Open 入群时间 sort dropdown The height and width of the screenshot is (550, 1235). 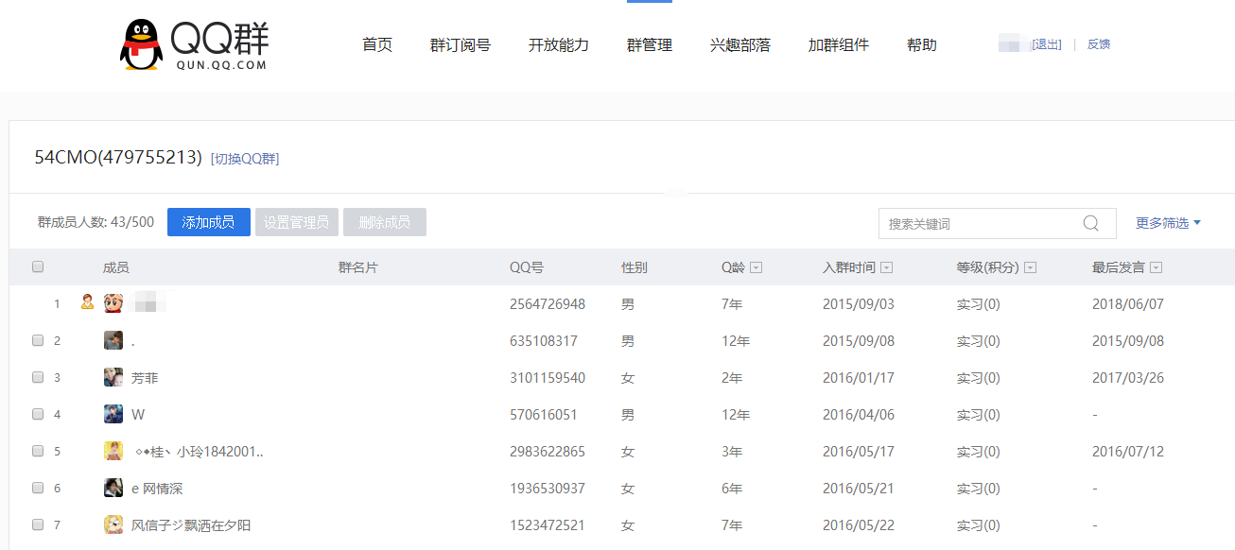pyautogui.click(x=886, y=267)
